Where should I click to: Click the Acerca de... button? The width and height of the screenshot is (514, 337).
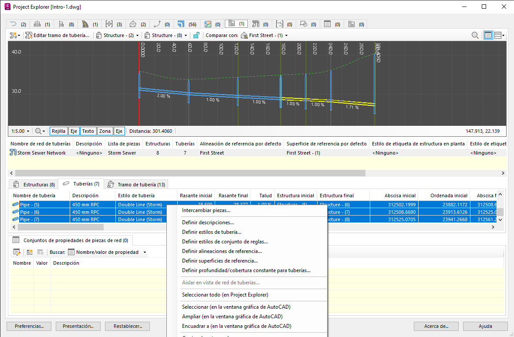tap(436, 326)
